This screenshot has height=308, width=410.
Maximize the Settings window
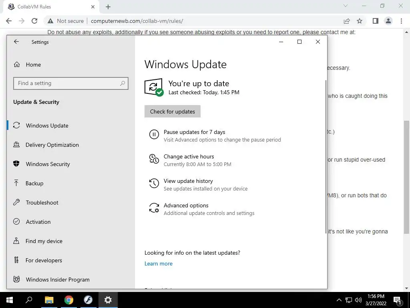tap(299, 42)
